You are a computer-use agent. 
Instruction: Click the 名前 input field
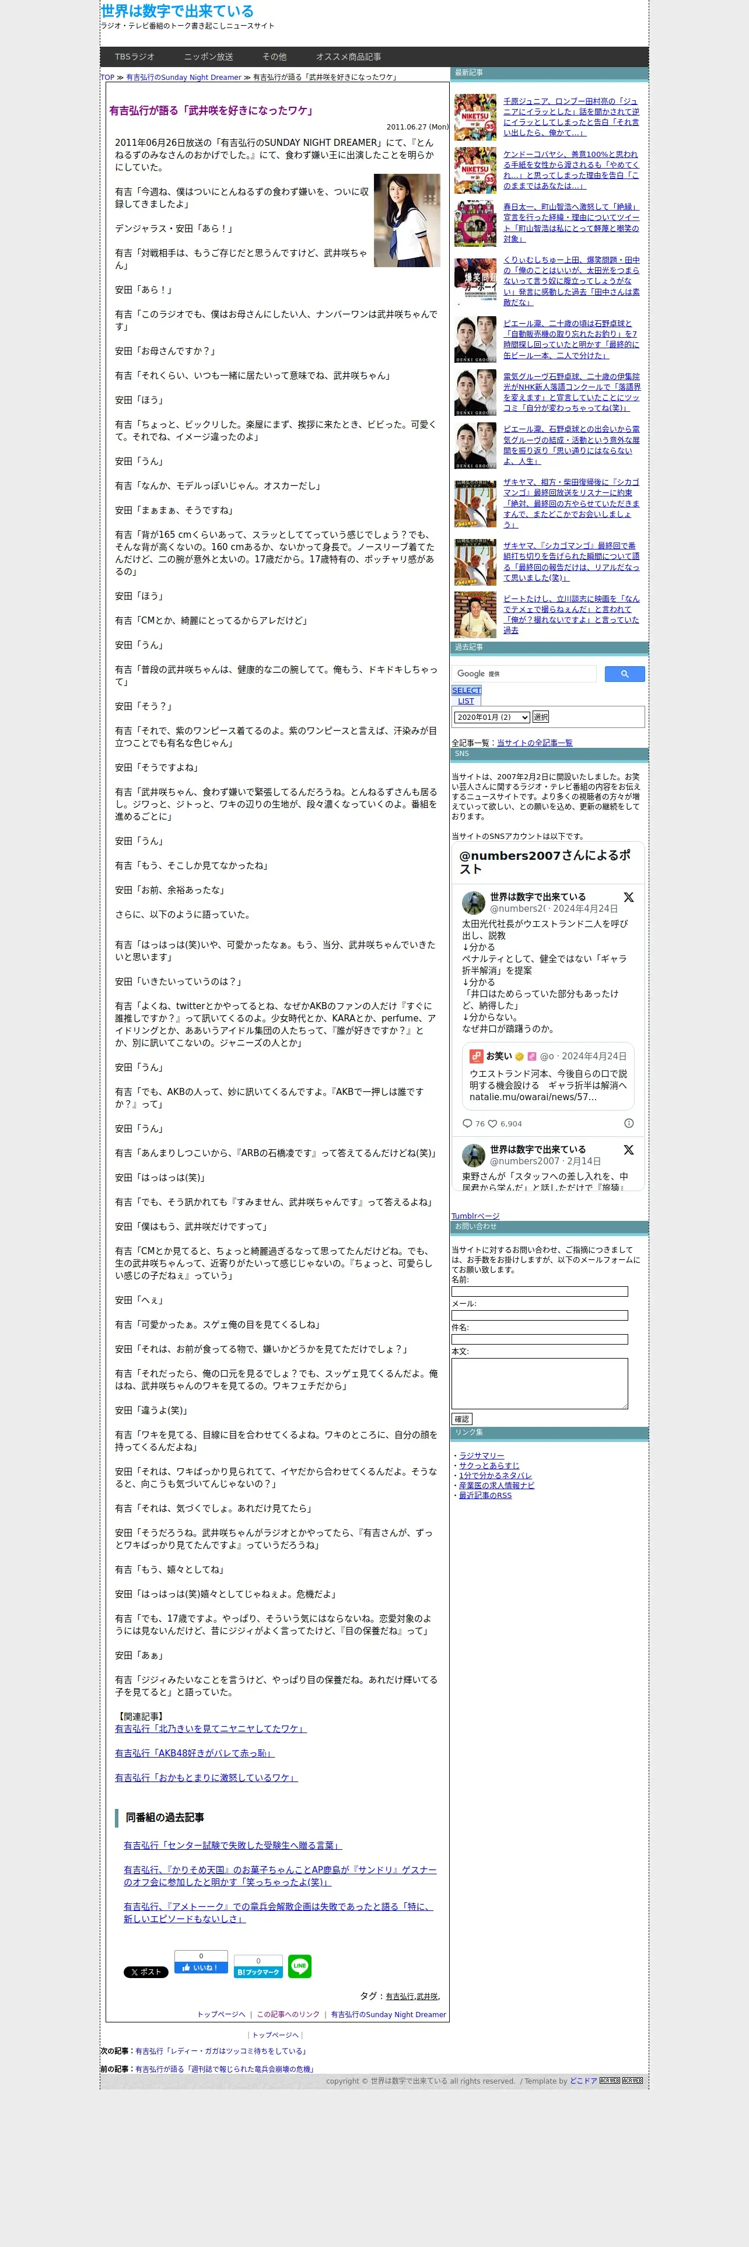tap(540, 1291)
